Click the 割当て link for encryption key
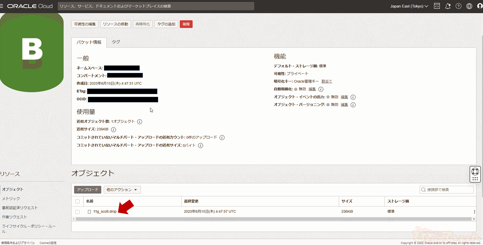This screenshot has width=483, height=245. pyautogui.click(x=326, y=82)
